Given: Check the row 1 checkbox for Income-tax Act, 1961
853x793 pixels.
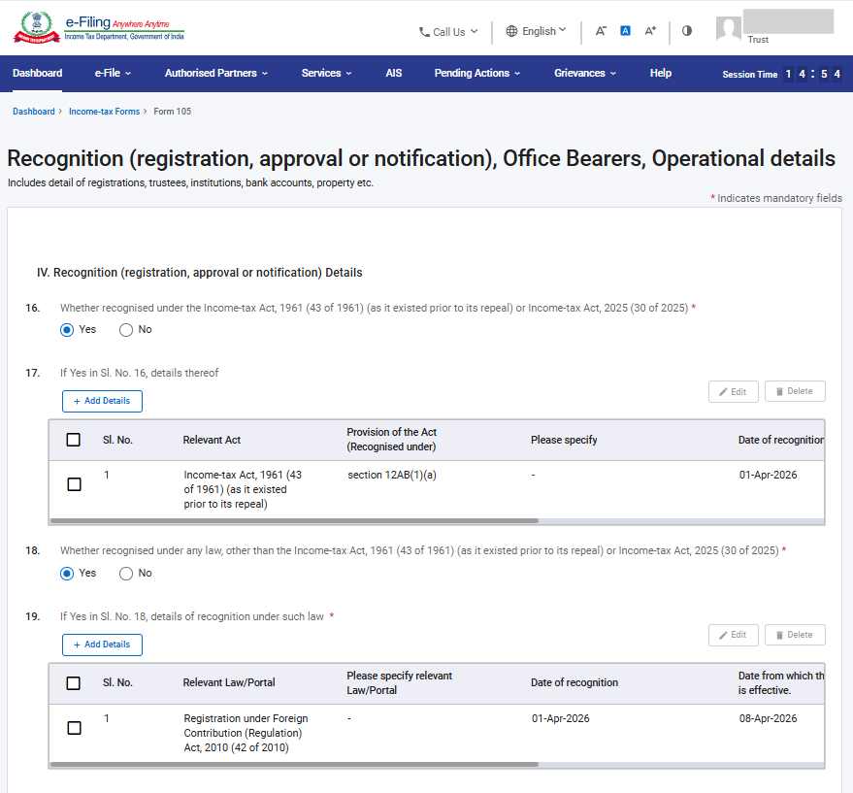Looking at the screenshot, I should click(x=75, y=484).
